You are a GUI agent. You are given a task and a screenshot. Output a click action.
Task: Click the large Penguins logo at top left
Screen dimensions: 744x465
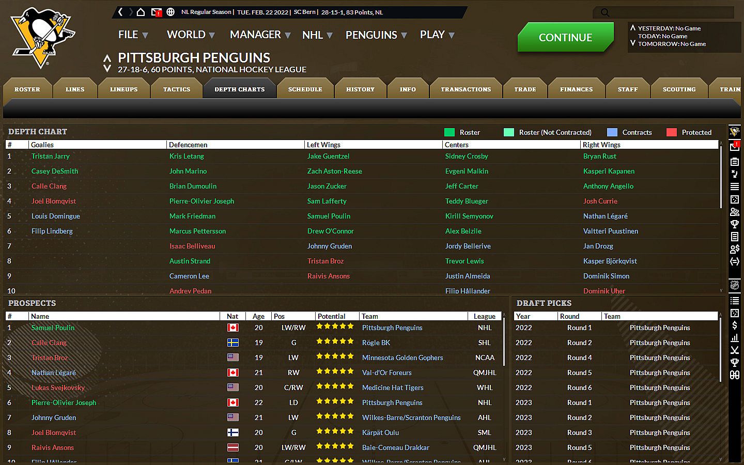42,38
